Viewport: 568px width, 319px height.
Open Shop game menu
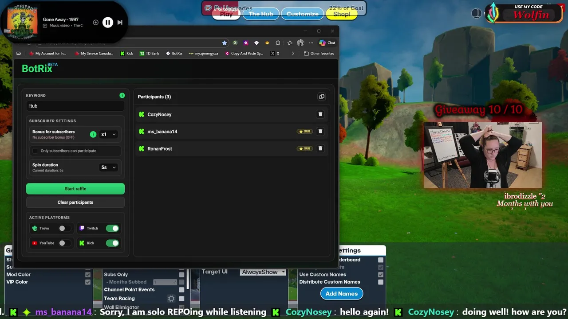point(342,14)
